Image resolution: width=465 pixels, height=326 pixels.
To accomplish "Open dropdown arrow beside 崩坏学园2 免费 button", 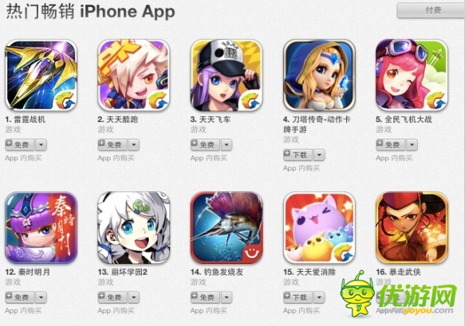I will point(134,297).
